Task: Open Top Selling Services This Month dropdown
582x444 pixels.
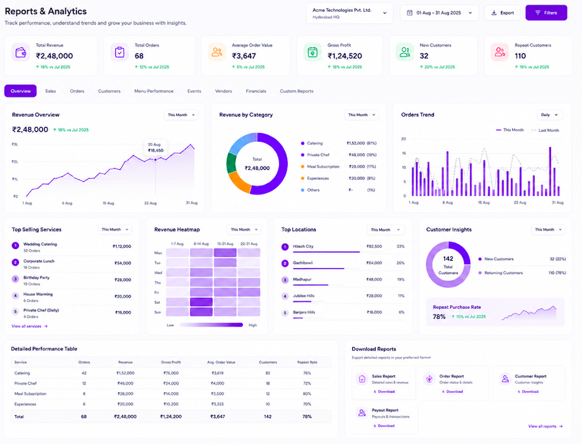Action: tap(115, 229)
